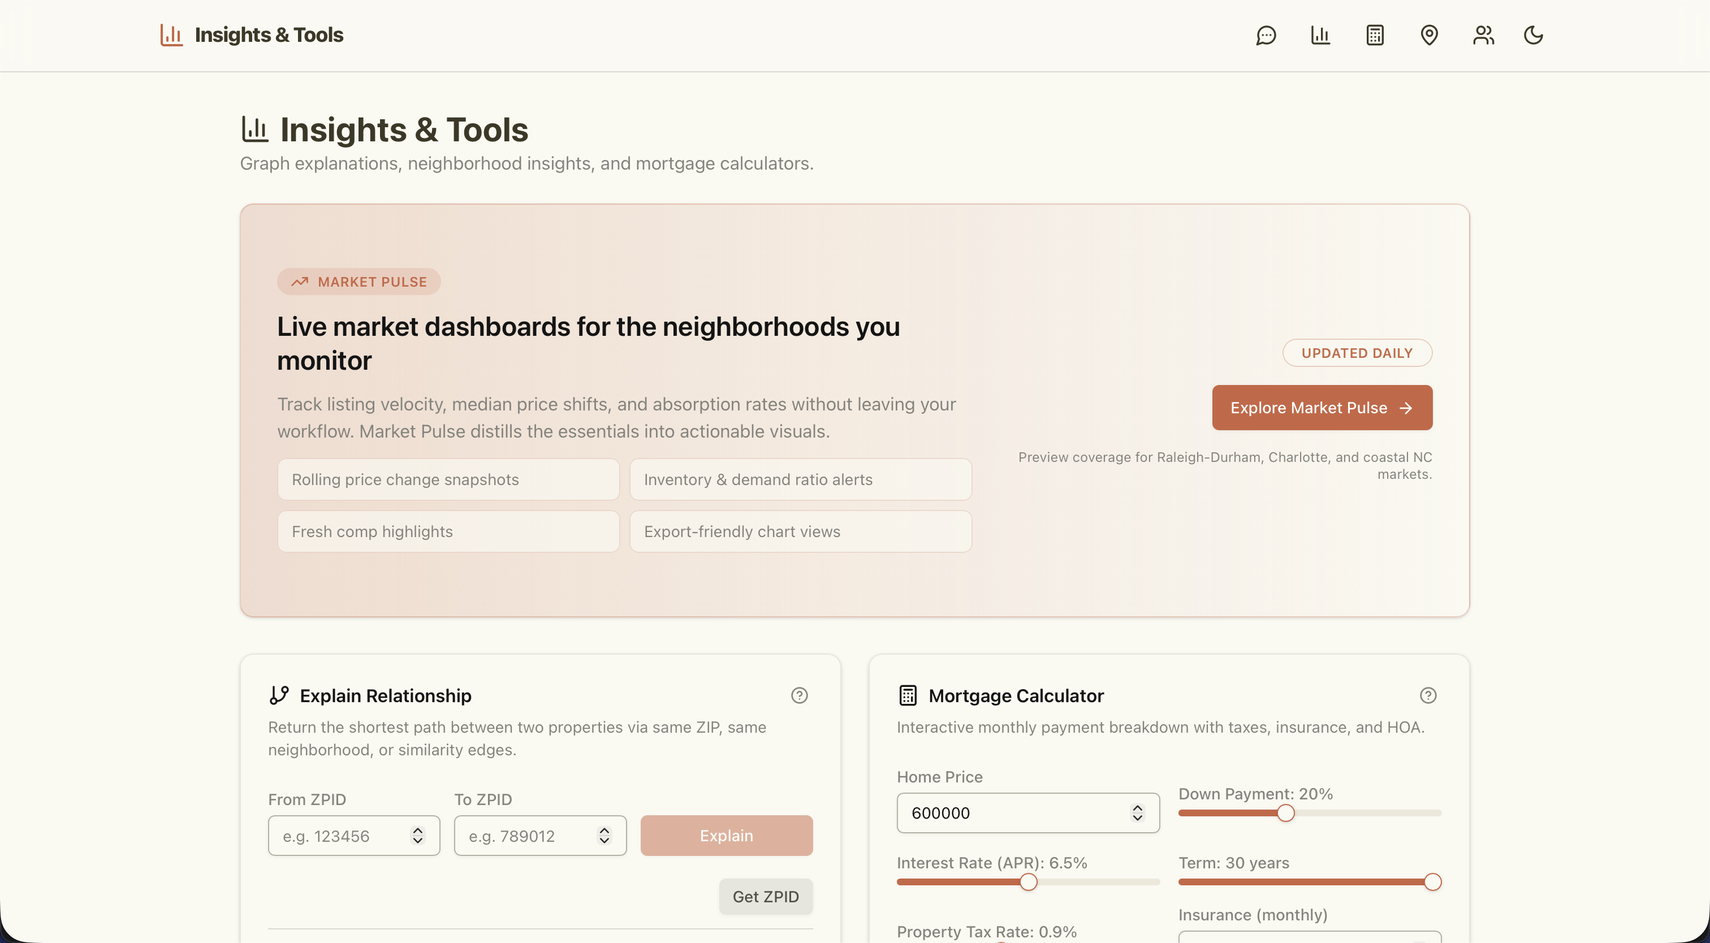Open the chat bubble icon in header
The image size is (1710, 943).
[1266, 35]
